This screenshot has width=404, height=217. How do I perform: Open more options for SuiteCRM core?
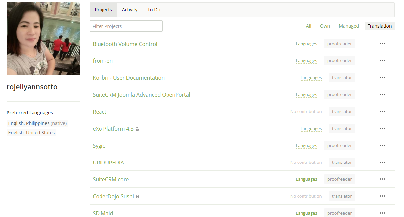click(382, 179)
